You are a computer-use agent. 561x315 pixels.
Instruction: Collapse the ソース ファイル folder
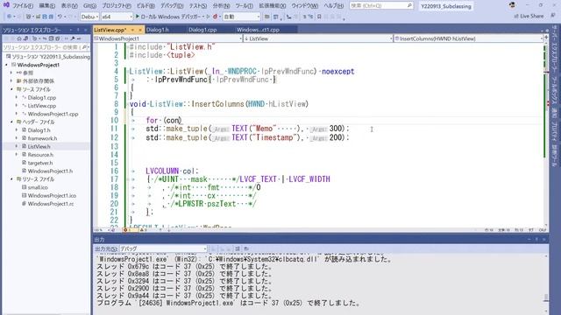tap(11, 89)
